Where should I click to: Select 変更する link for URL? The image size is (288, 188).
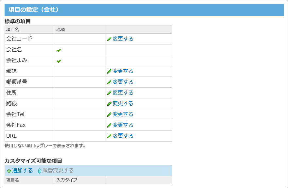[123, 136]
